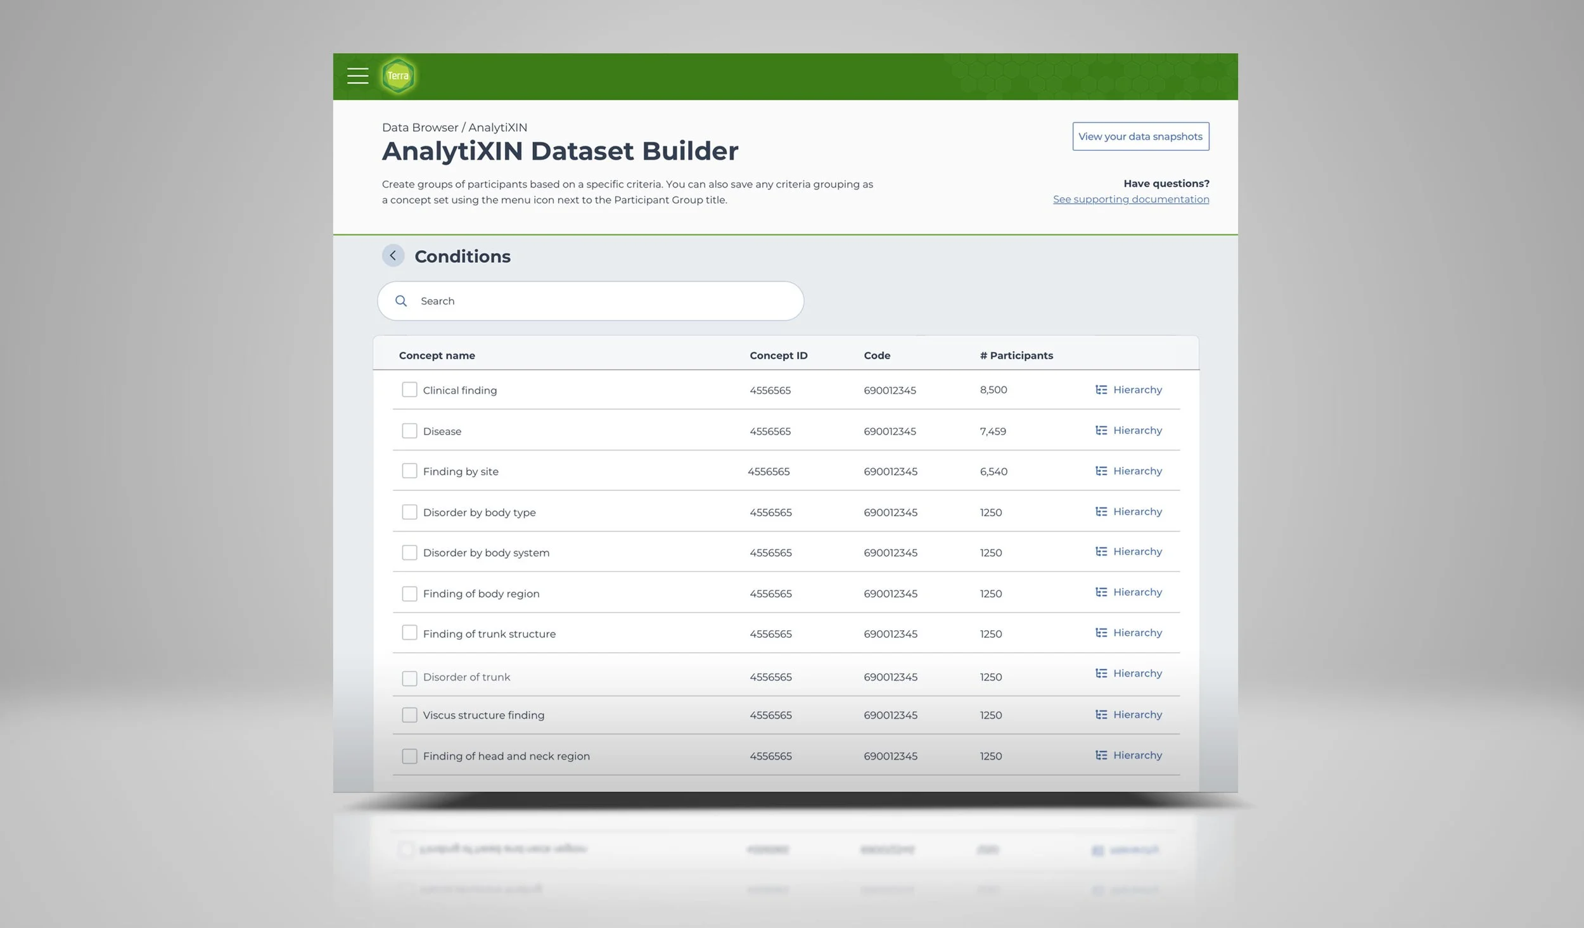Click Have questions? text
Image resolution: width=1584 pixels, height=928 pixels.
pos(1166,184)
